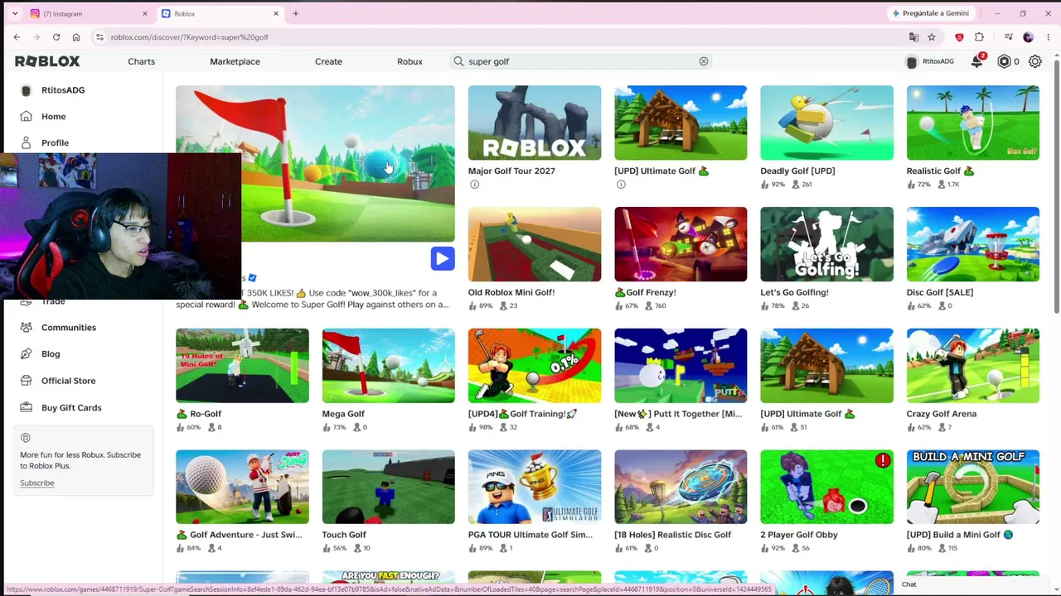The width and height of the screenshot is (1061, 596).
Task: Open Communities in the sidebar
Action: [x=68, y=328]
